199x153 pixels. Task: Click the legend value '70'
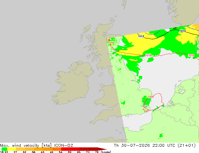coord(88,152)
